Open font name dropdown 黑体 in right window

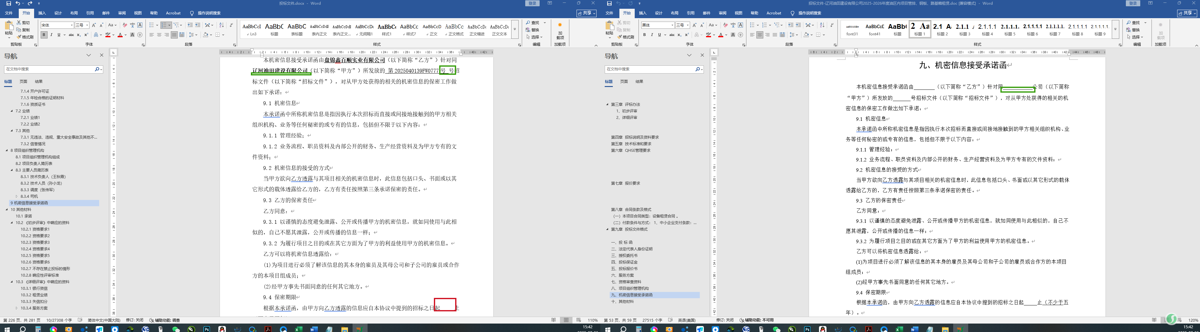pos(672,25)
